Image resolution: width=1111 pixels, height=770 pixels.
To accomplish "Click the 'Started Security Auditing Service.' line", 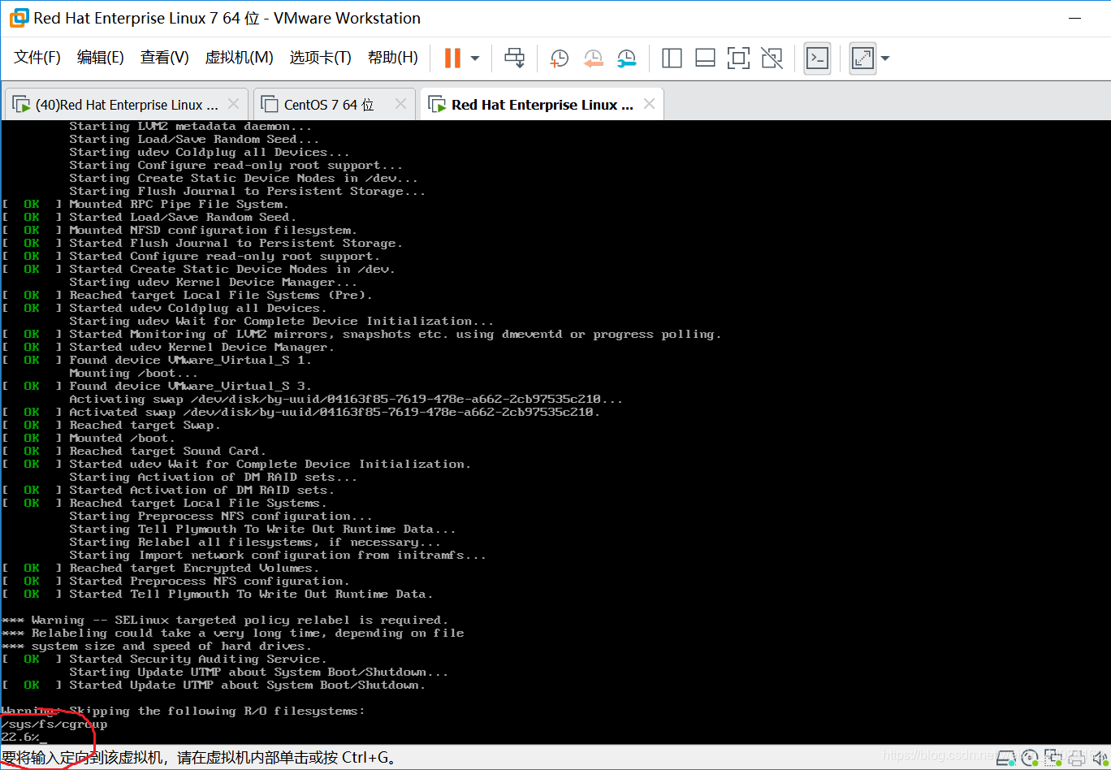I will [x=198, y=660].
